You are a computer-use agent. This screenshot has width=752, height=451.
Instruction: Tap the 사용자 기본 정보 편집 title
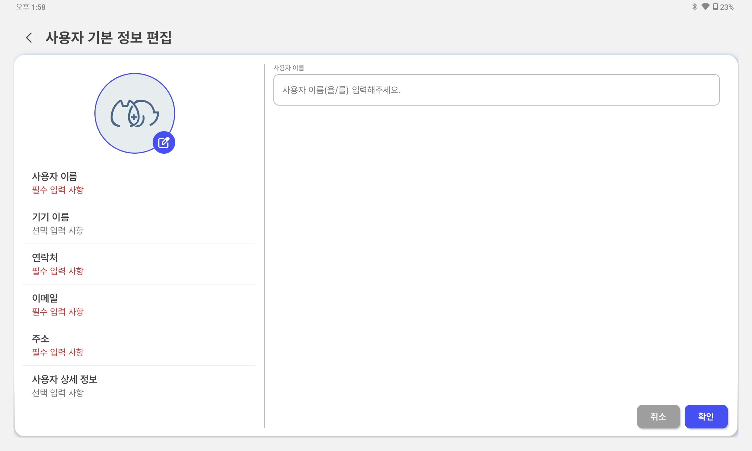pos(109,38)
